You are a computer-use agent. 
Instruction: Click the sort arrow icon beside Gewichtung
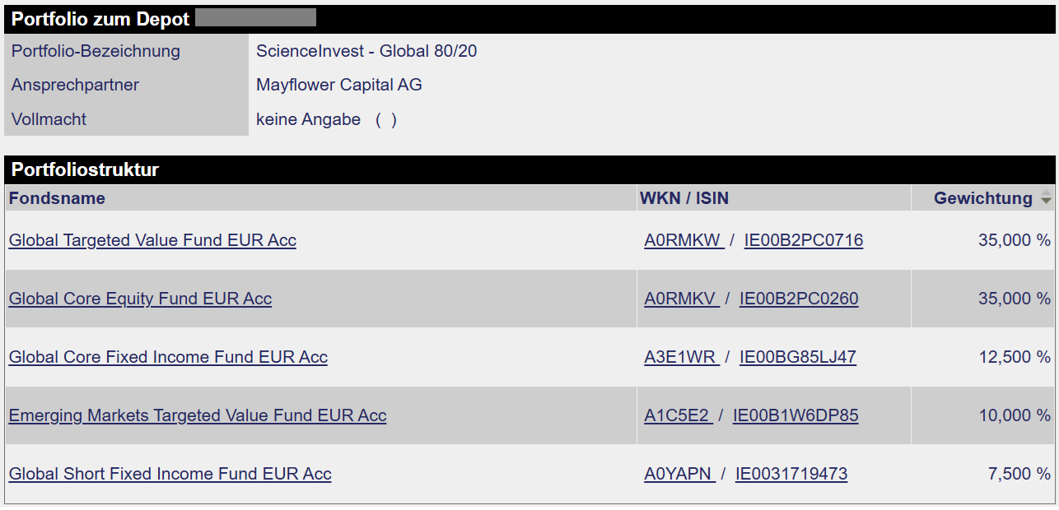1046,198
